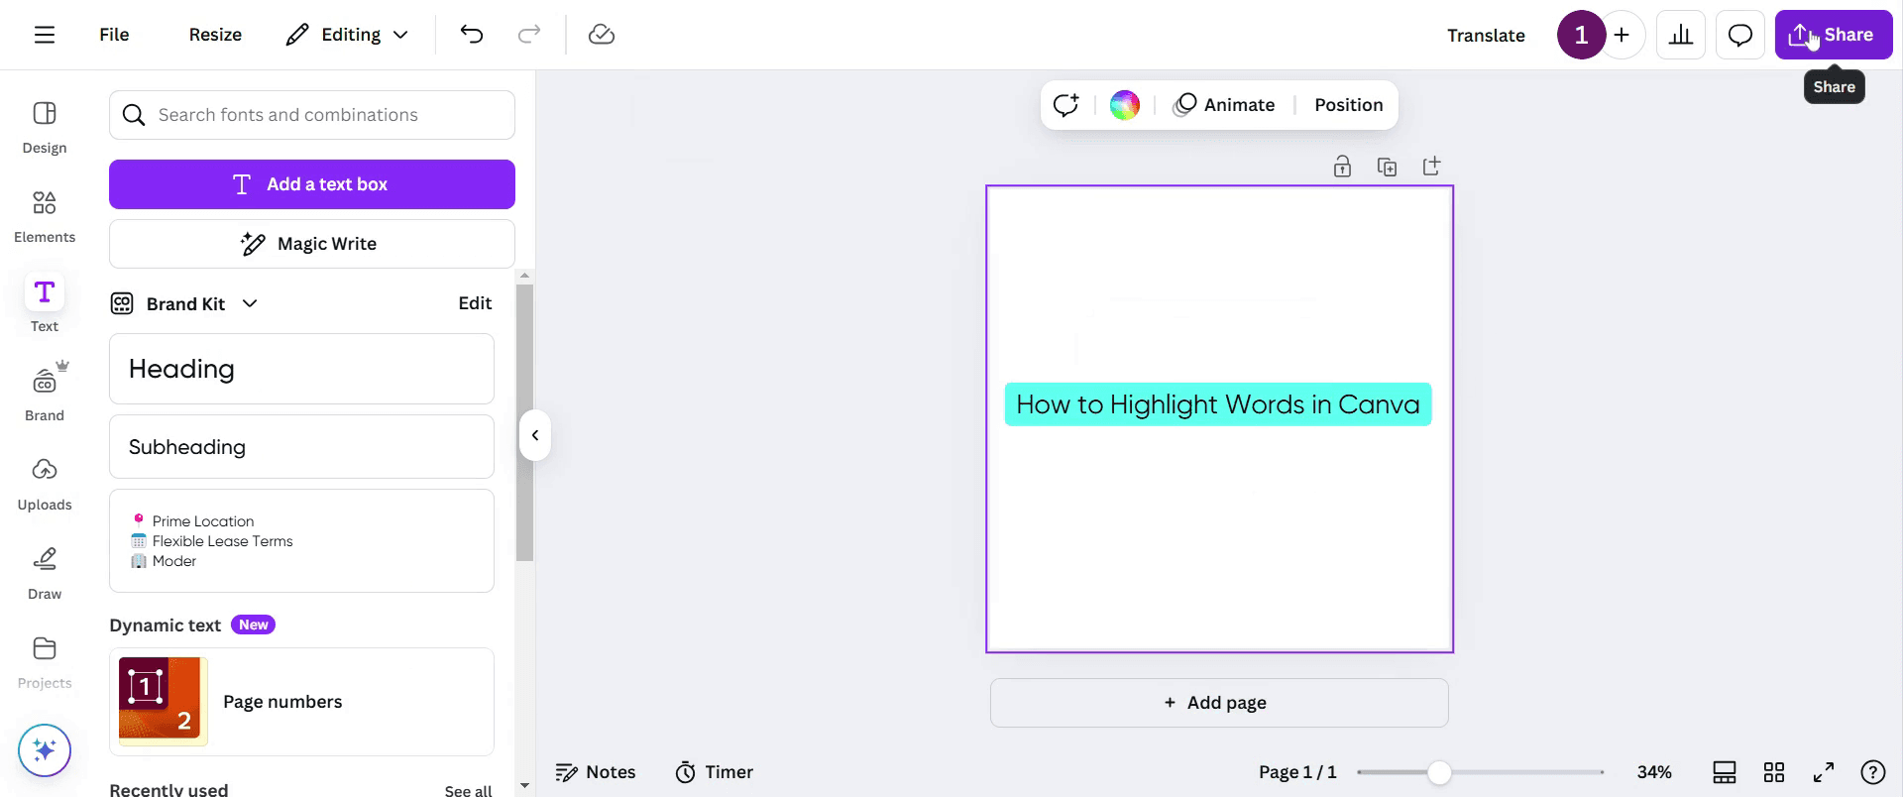The height and width of the screenshot is (797, 1903).
Task: Switch to grid view of pages
Action: (1774, 772)
